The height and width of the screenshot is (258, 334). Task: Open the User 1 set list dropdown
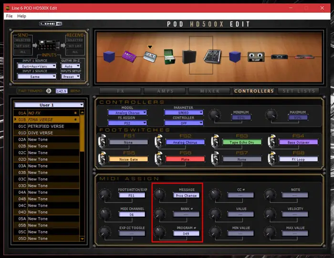coord(49,105)
